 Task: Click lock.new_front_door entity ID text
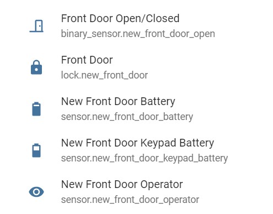click(104, 75)
